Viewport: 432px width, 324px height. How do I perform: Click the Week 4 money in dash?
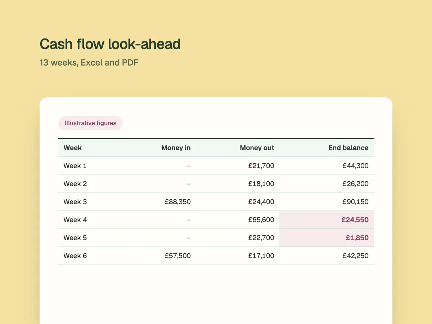click(x=189, y=220)
